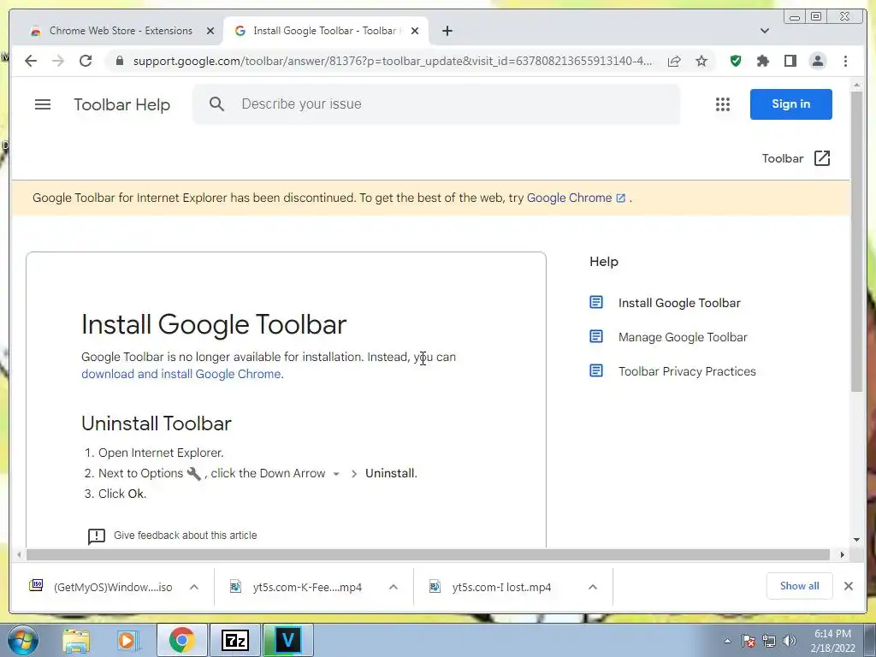Open the Google Chrome link in banner
The width and height of the screenshot is (876, 657).
pos(576,198)
